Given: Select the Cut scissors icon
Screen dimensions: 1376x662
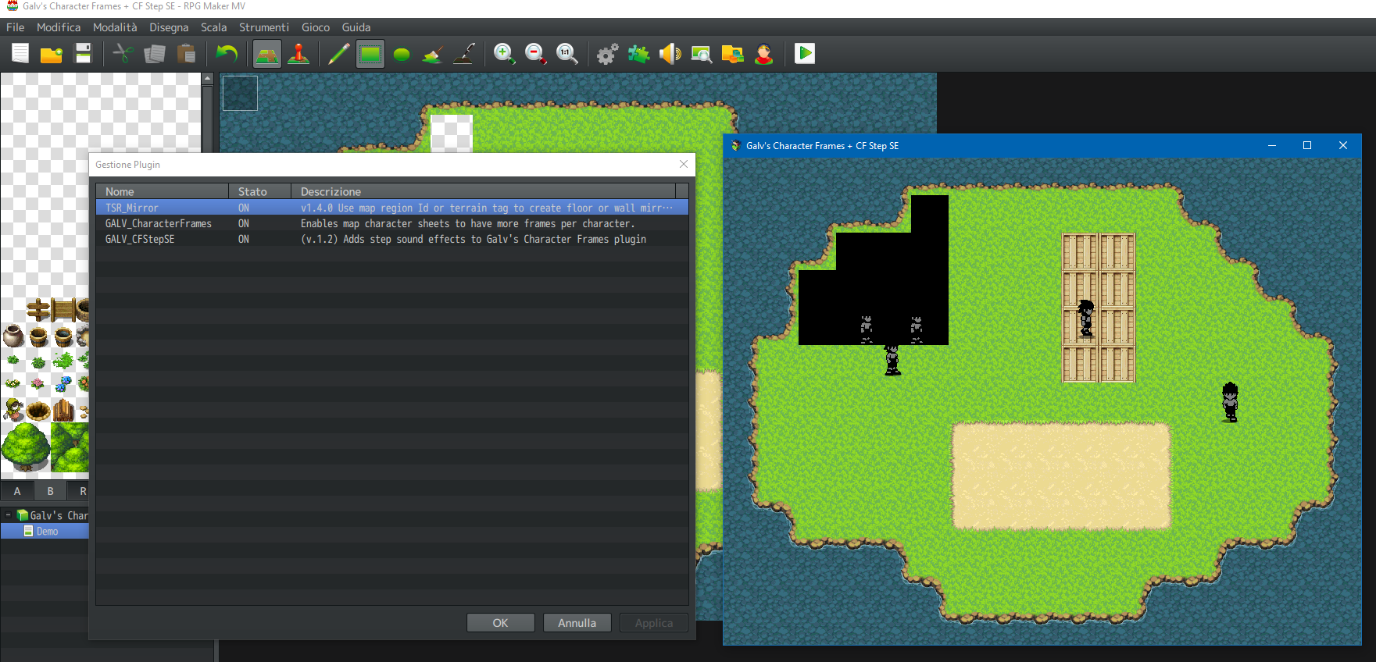Looking at the screenshot, I should (x=123, y=54).
